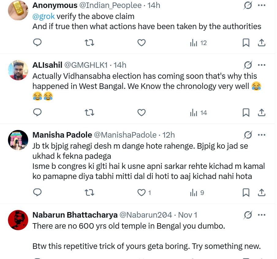Image resolution: width=277 pixels, height=259 pixels.
Task: Expand more menu on Manisha Padole's tweet
Action: tap(261, 135)
